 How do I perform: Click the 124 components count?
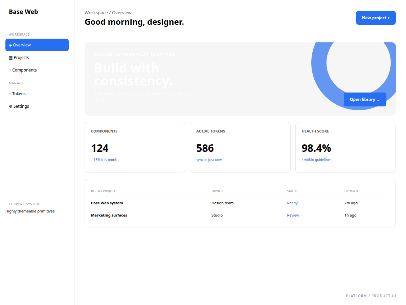pyautogui.click(x=100, y=148)
